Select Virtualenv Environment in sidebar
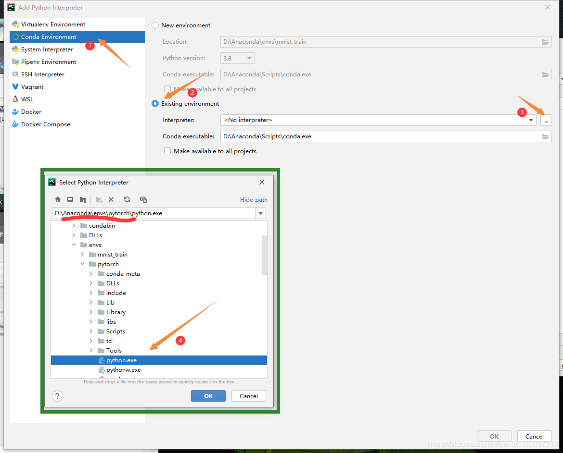This screenshot has height=453, width=563. coord(77,24)
